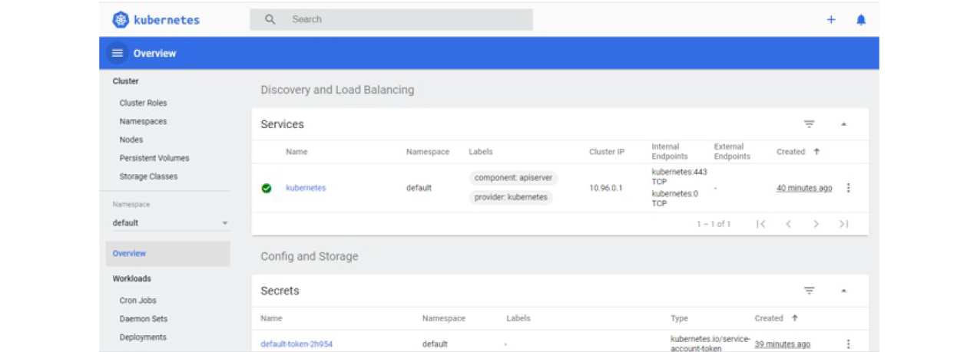Click the Services card title
This screenshot has height=352, width=977.
pos(282,124)
